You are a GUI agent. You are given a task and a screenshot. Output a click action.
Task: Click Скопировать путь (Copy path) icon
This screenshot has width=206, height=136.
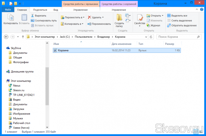click(33, 20)
